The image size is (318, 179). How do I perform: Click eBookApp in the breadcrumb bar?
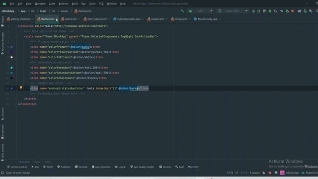tap(8, 11)
